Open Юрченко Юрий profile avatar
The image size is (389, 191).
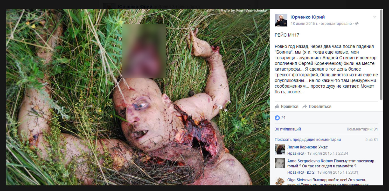(281, 20)
